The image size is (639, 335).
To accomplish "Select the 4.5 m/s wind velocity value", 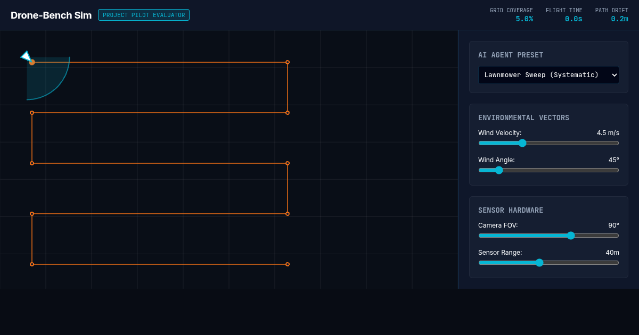I will [x=608, y=133].
